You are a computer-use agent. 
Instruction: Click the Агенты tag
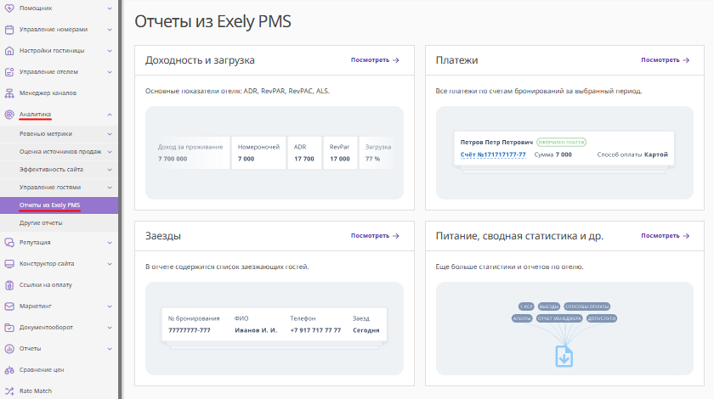[x=522, y=318]
